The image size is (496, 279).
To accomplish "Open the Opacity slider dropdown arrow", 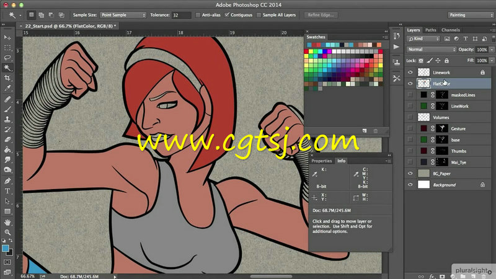I will click(x=492, y=50).
